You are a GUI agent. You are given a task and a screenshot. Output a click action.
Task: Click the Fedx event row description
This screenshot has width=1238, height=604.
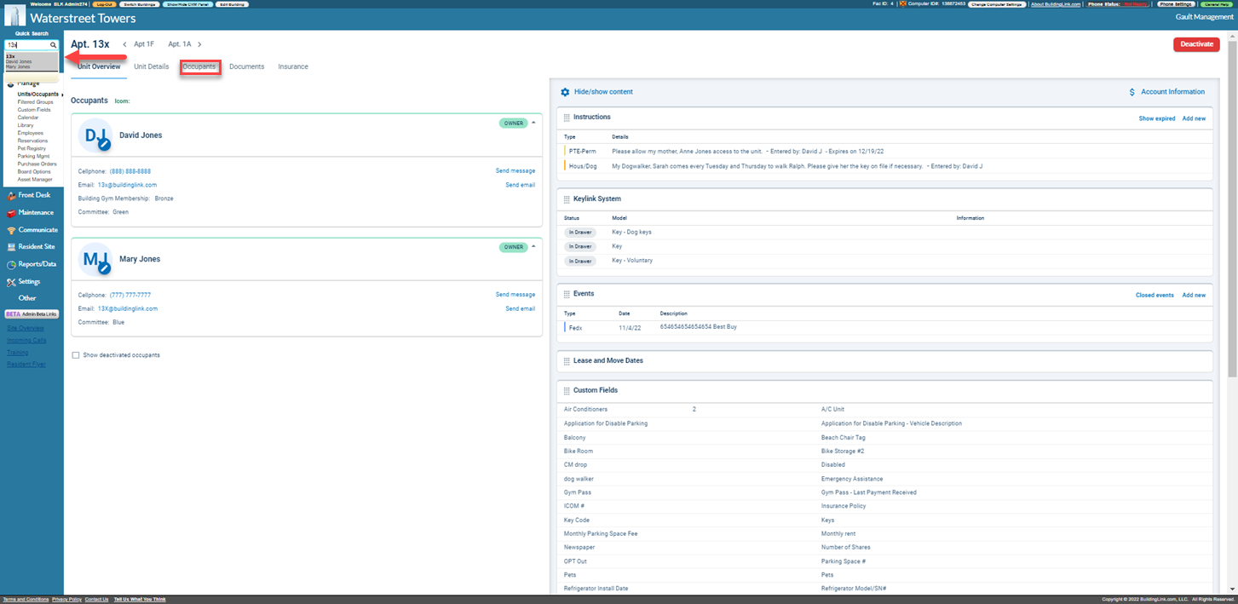[698, 326]
